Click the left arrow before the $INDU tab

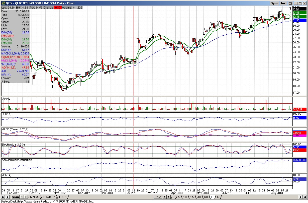[x=22, y=197]
